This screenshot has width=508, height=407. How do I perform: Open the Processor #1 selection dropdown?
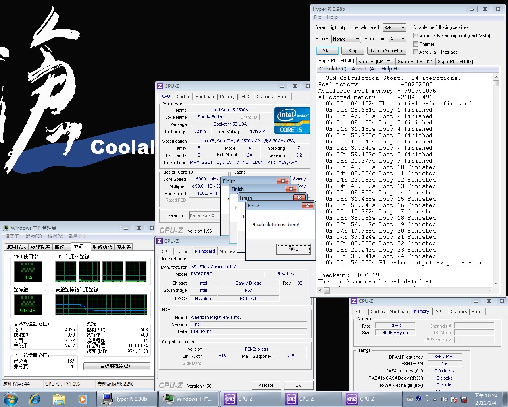coord(204,216)
